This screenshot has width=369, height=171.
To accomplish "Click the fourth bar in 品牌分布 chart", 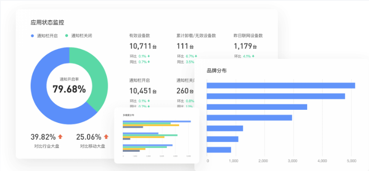I will [249, 117].
